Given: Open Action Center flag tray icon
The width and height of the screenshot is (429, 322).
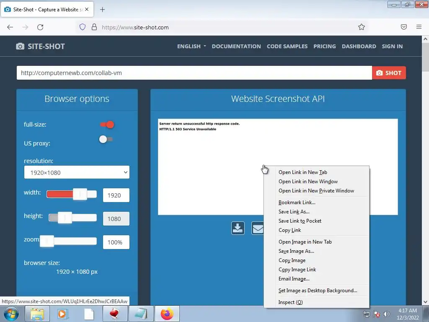Looking at the screenshot, I should pyautogui.click(x=377, y=314).
